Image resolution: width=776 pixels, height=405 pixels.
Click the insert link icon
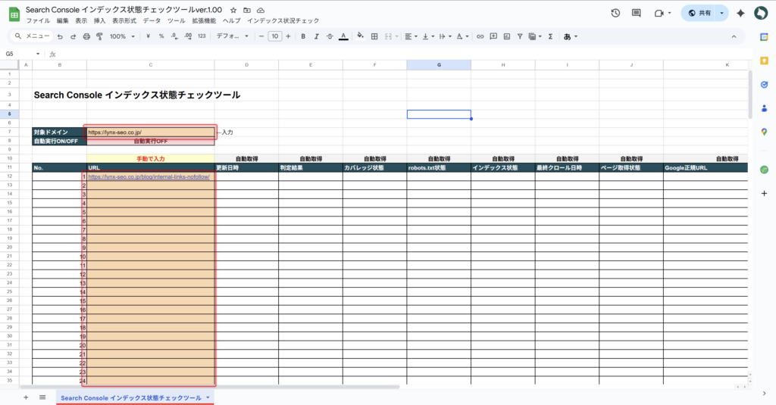[x=480, y=36]
